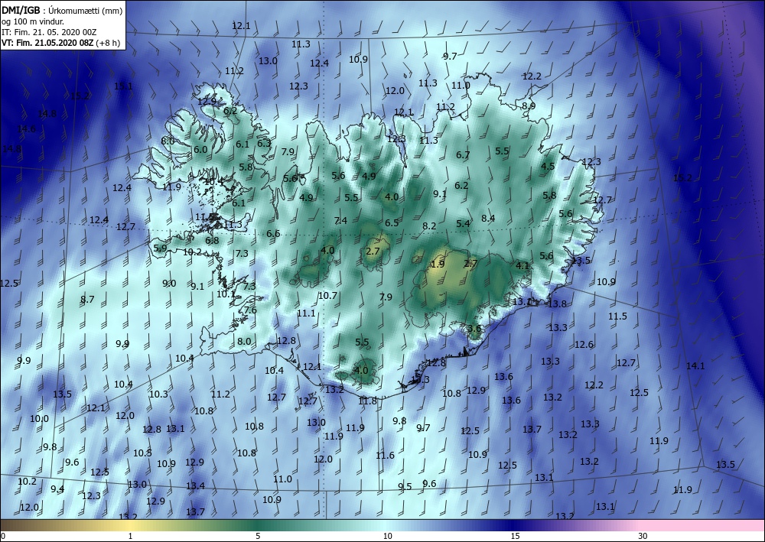
Task: Click the color scale label '10'
Action: 387,536
